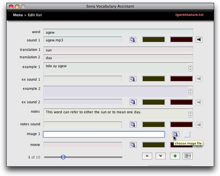Viewport: 220px width, 176px height.
Task: Click the Igorotnature.txt file name
Action: point(189,15)
